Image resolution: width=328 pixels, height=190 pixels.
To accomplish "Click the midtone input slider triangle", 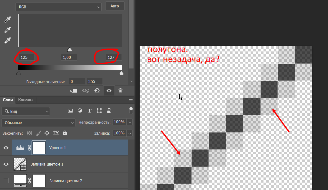I will (x=69, y=50).
